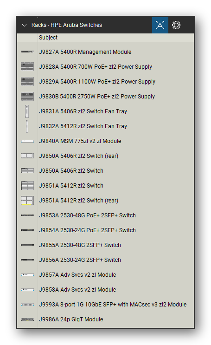This screenshot has width=211, height=345.
Task: Select J9857A Adv Svcs module thumbnail
Action: click(27, 275)
